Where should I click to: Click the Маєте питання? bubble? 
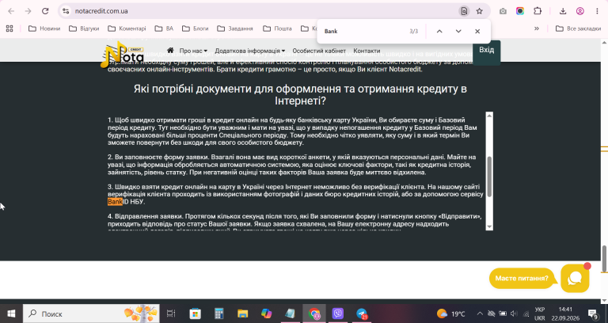(522, 279)
